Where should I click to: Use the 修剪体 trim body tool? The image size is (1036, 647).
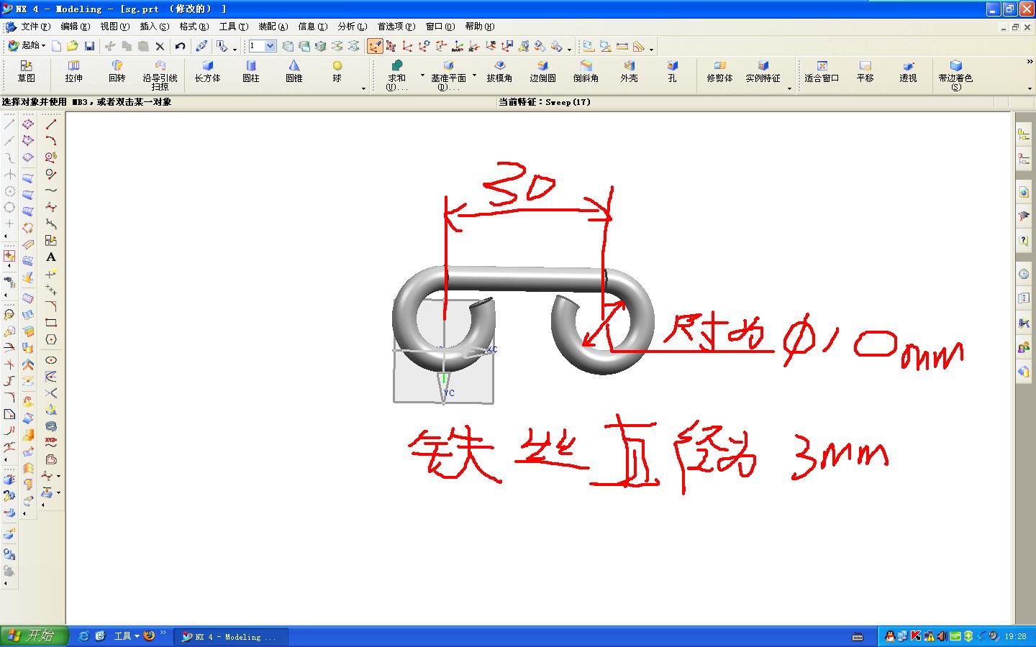click(719, 71)
